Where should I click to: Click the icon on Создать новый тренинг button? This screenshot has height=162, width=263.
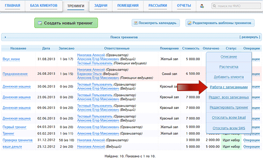click(40, 23)
